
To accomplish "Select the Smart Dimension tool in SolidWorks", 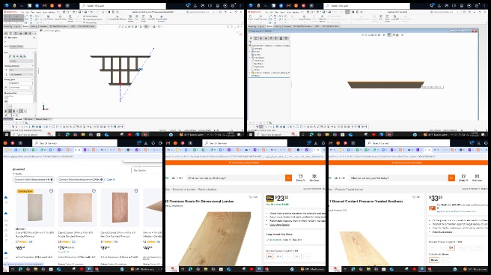I will tap(16, 18).
